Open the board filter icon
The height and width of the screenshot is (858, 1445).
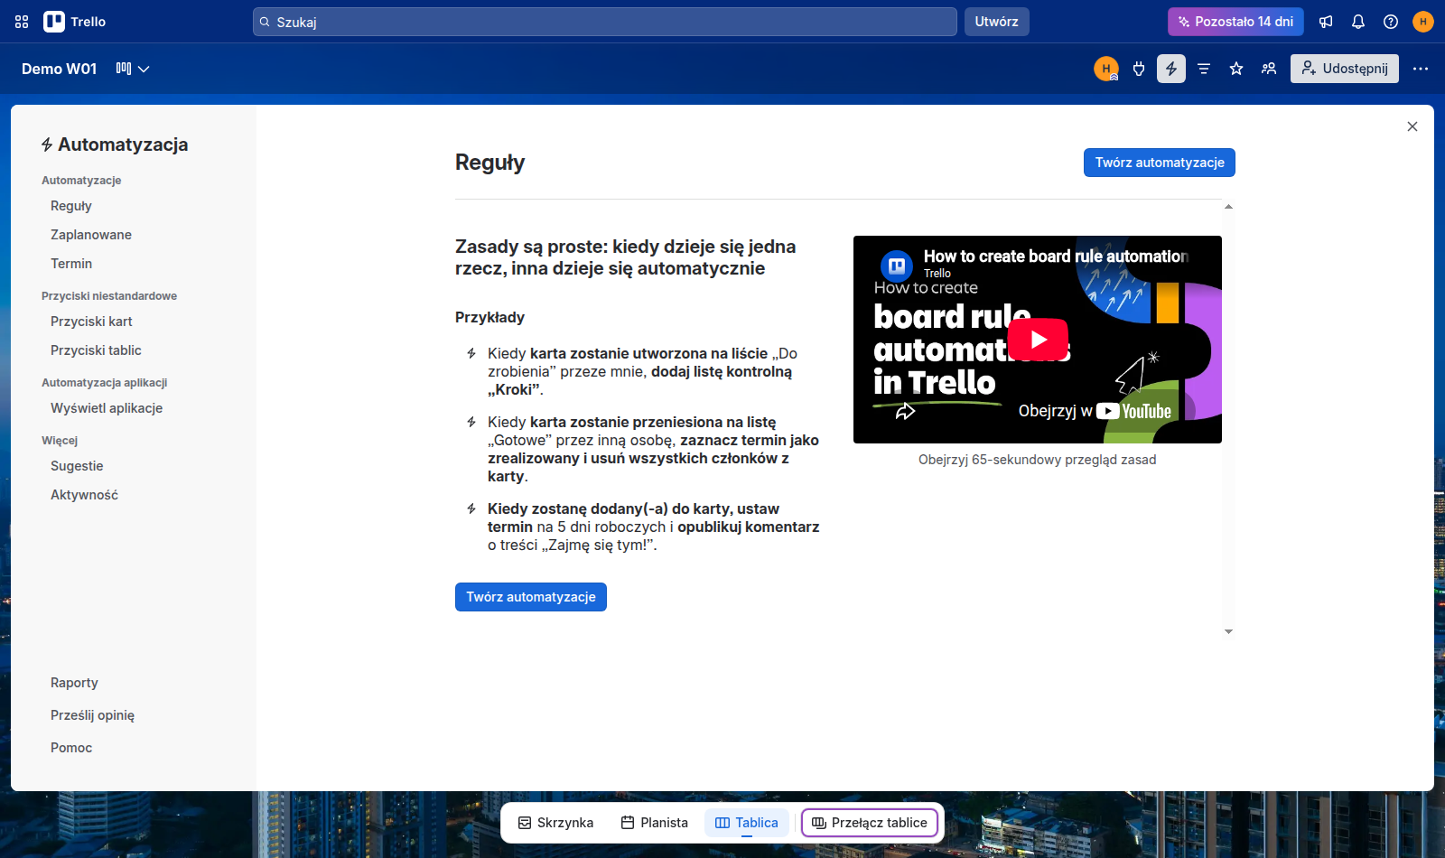1204,69
